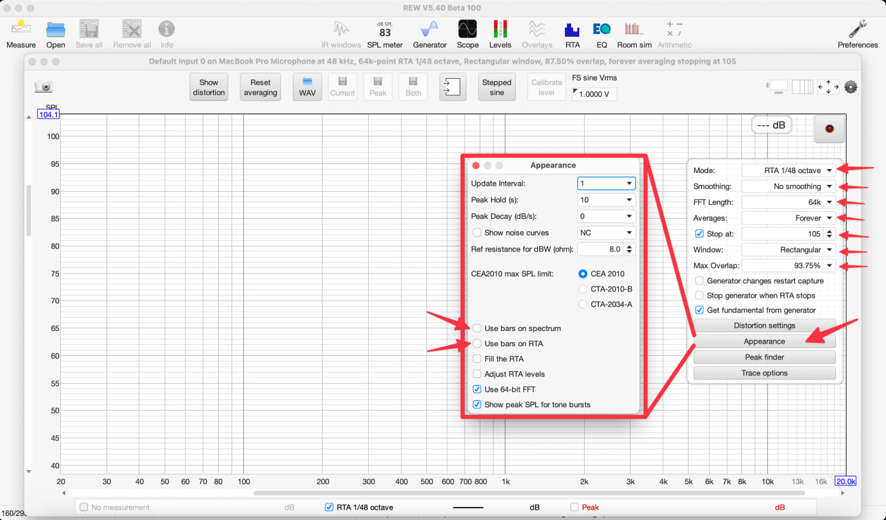886x520 pixels.
Task: Uncheck Get fundamental from generator
Action: 699,310
